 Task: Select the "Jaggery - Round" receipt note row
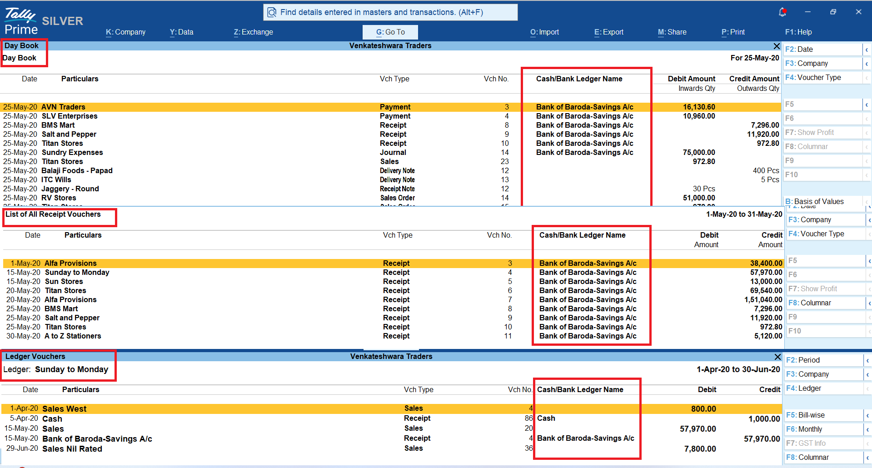[x=391, y=189]
